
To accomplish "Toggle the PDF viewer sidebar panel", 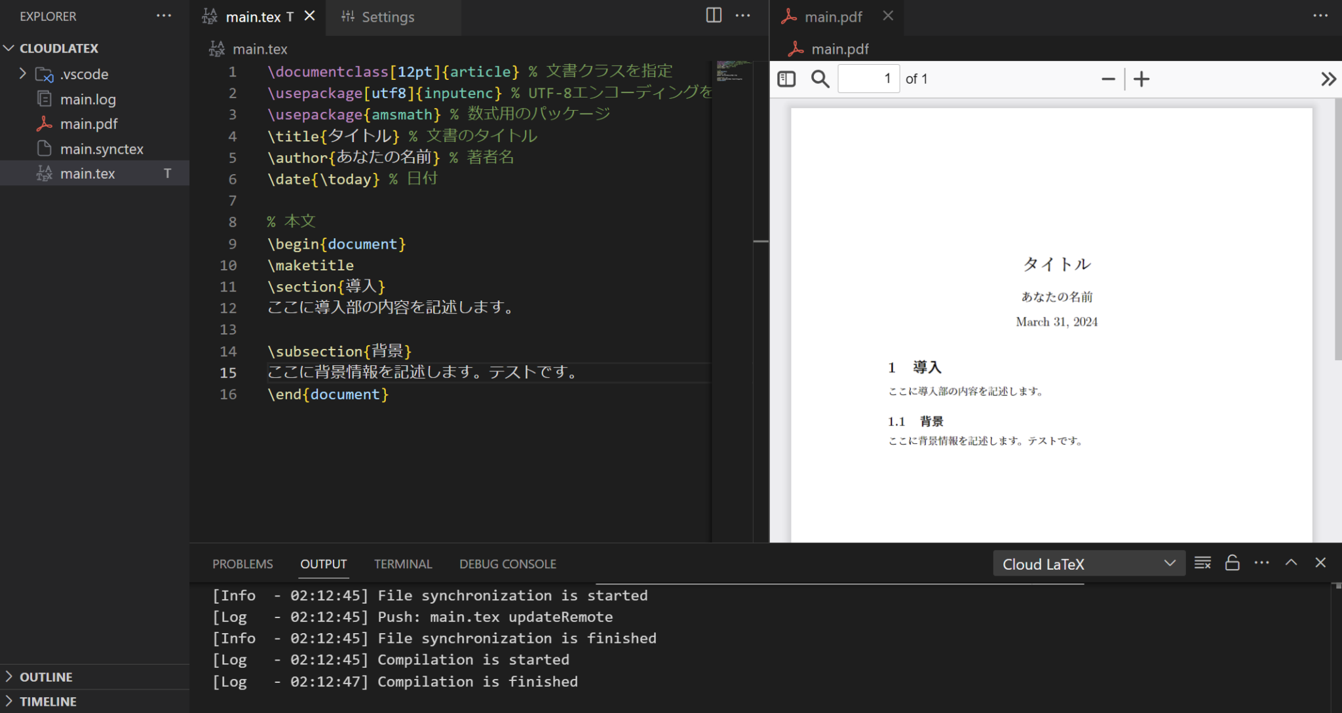I will pos(786,79).
